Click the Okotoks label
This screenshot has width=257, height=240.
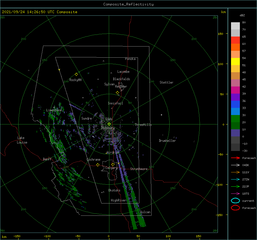(114, 190)
